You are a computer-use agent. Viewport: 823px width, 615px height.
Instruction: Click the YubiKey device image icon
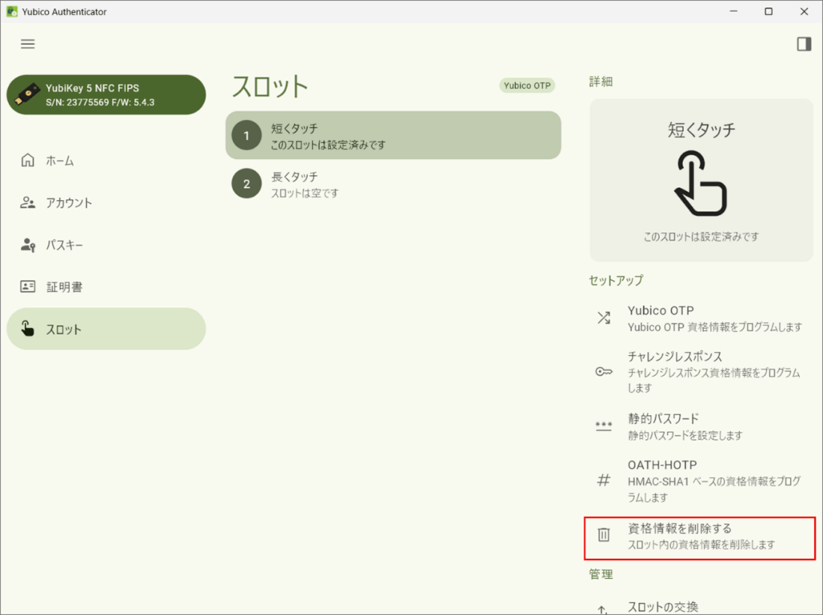click(27, 95)
